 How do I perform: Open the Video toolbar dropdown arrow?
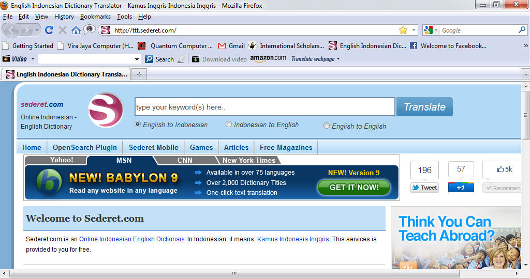tap(33, 59)
